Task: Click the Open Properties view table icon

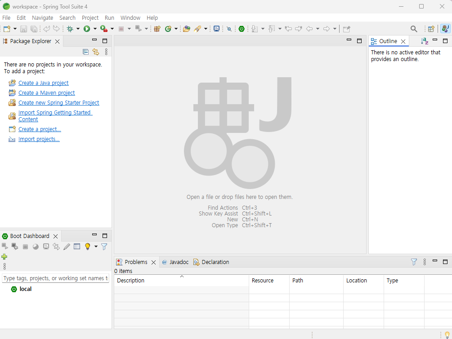Action: 77,247
